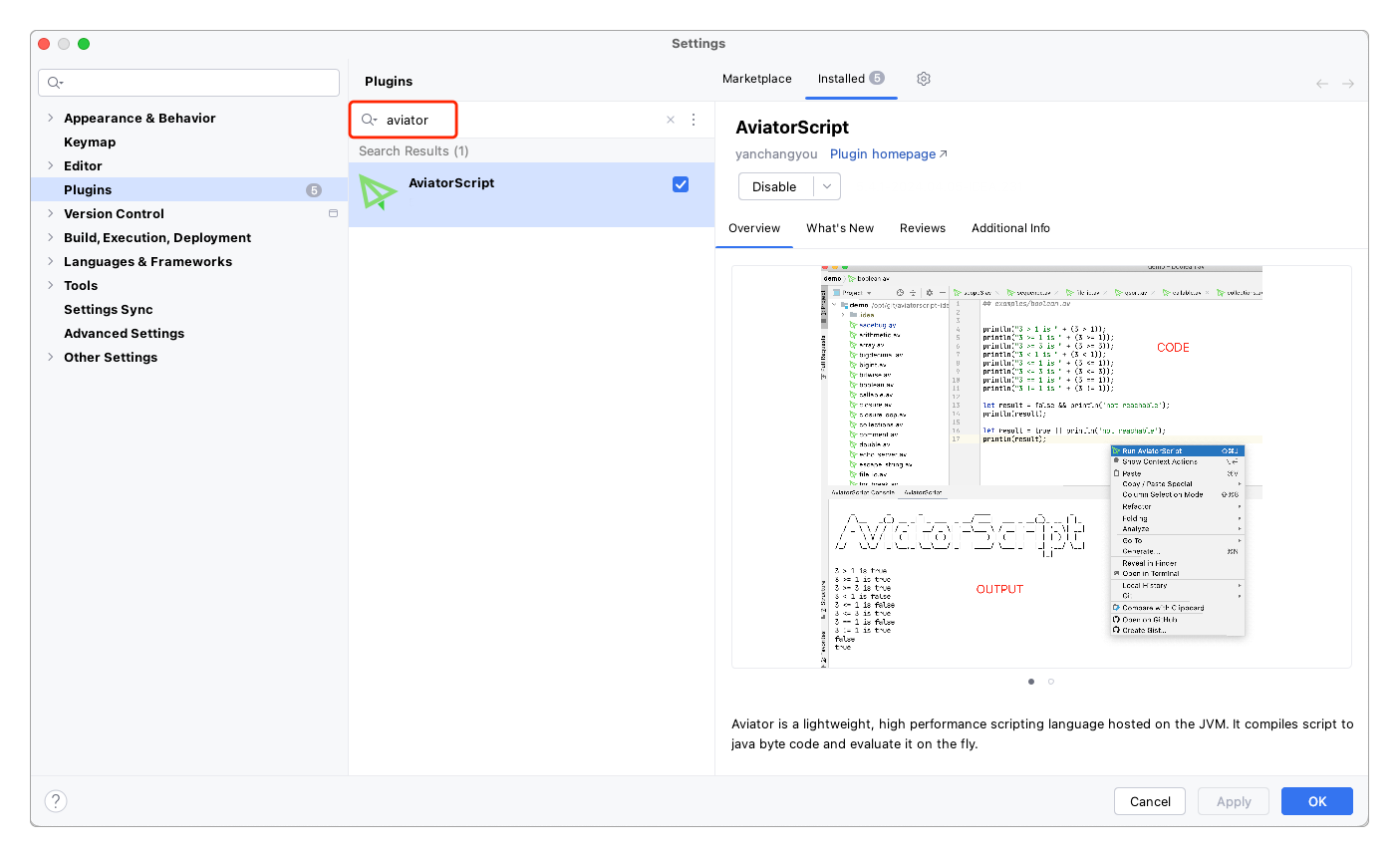The width and height of the screenshot is (1399, 857).
Task: Select Plugins in settings tree
Action: pyautogui.click(x=190, y=189)
